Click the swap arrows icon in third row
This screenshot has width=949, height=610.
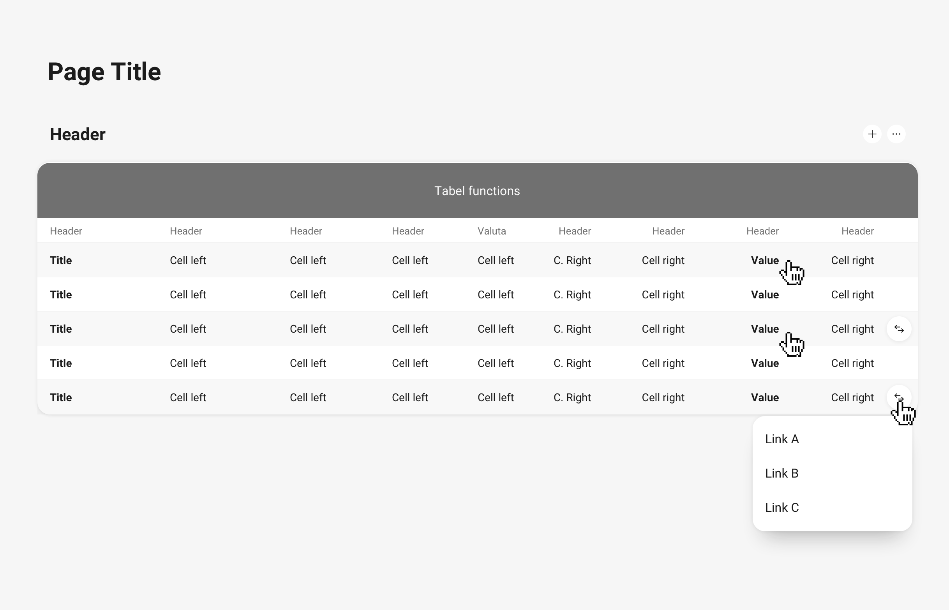coord(899,329)
